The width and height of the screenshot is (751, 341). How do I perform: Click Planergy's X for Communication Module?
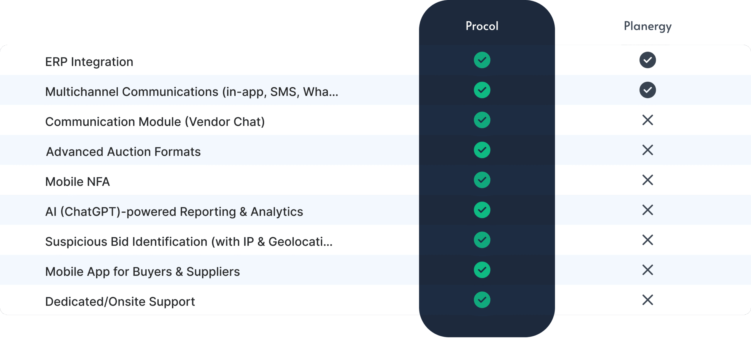point(647,120)
